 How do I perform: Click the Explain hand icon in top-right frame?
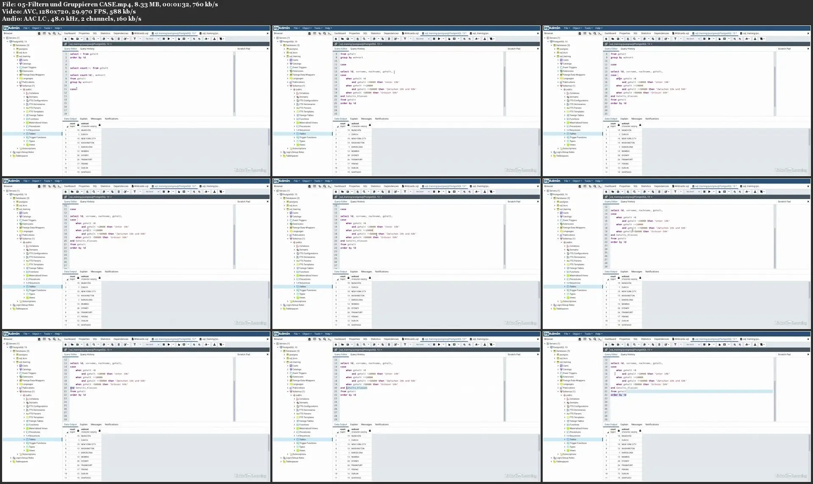point(719,39)
